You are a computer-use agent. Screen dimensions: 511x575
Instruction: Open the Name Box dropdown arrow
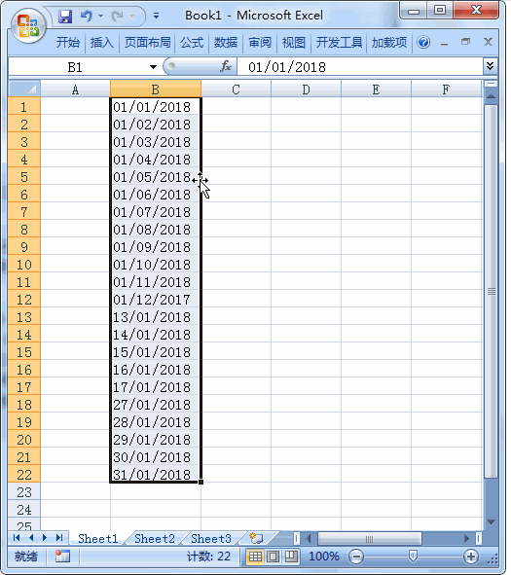[154, 67]
